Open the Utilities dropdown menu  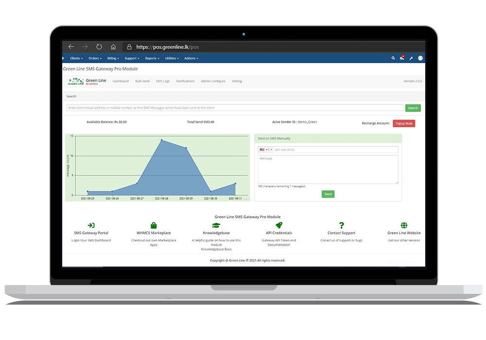(172, 58)
